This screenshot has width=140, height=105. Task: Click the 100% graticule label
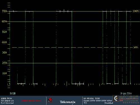click(136, 11)
